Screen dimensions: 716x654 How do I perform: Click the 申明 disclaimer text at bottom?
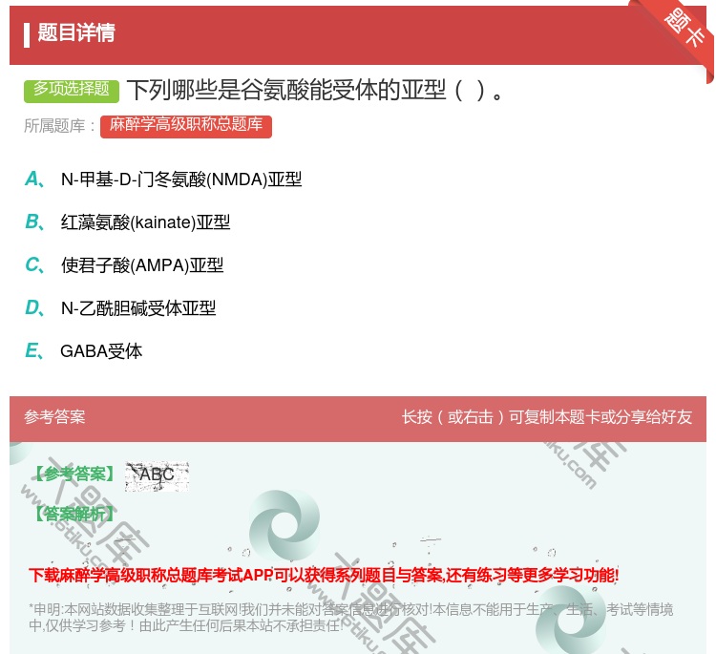350,618
